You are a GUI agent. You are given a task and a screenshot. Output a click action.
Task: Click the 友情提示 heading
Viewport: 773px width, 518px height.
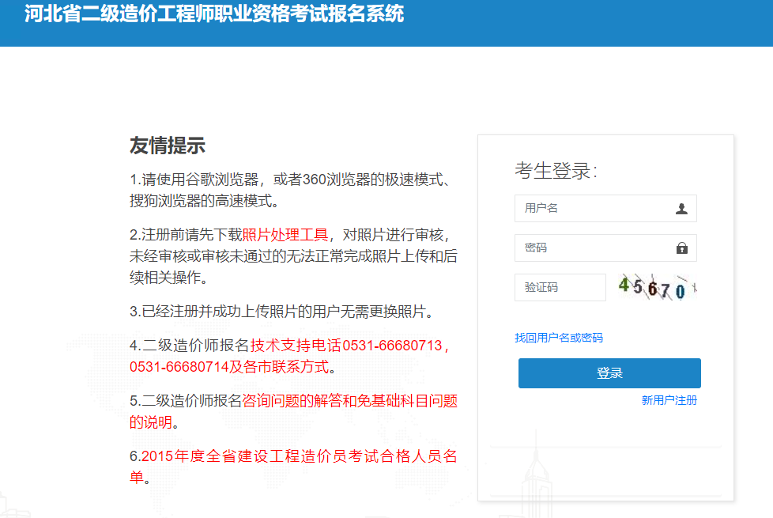click(x=167, y=146)
